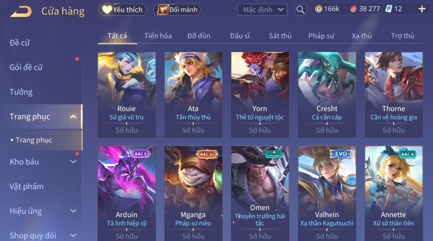Click the red gem currency icon
Screen dimensions: 433x241
click(x=353, y=9)
